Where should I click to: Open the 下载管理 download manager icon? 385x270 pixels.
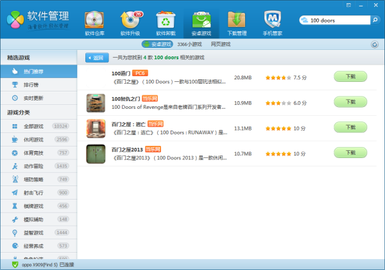[x=237, y=24]
